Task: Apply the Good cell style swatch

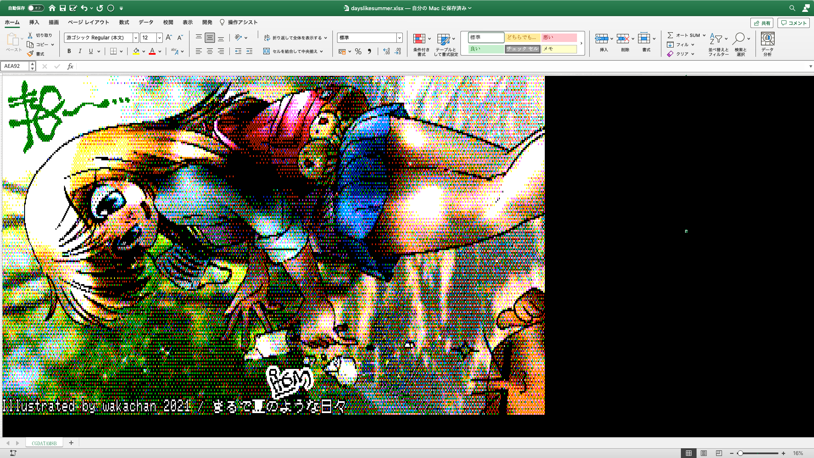Action: coord(486,49)
